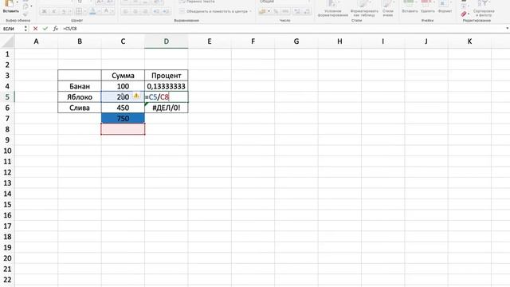
Task: Click header cell Сумма
Action: 123,76
